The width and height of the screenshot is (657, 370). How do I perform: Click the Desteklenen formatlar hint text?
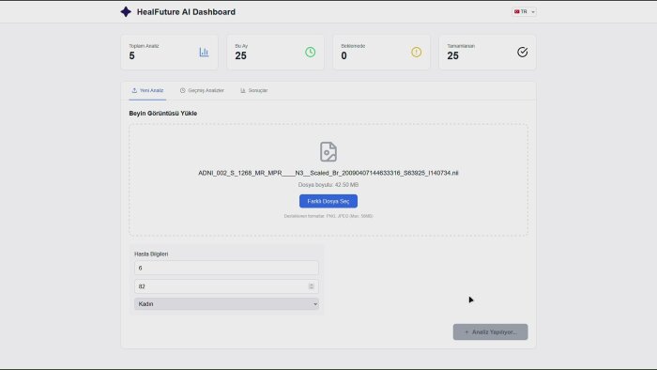tap(328, 216)
